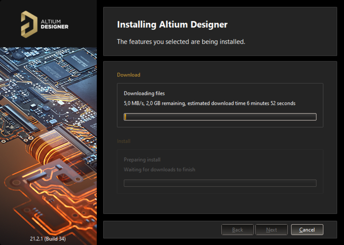Click the "Installing Altium Designer" heading
This screenshot has width=344, height=245.
[172, 24]
